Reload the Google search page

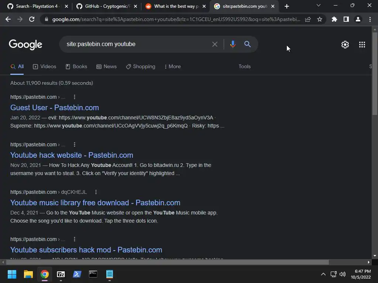(32, 19)
